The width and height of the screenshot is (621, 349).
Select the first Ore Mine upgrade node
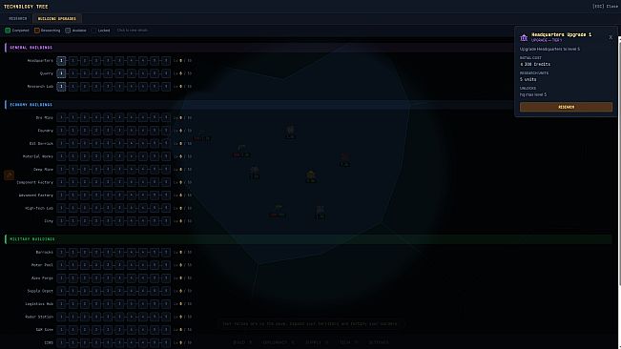[61, 117]
